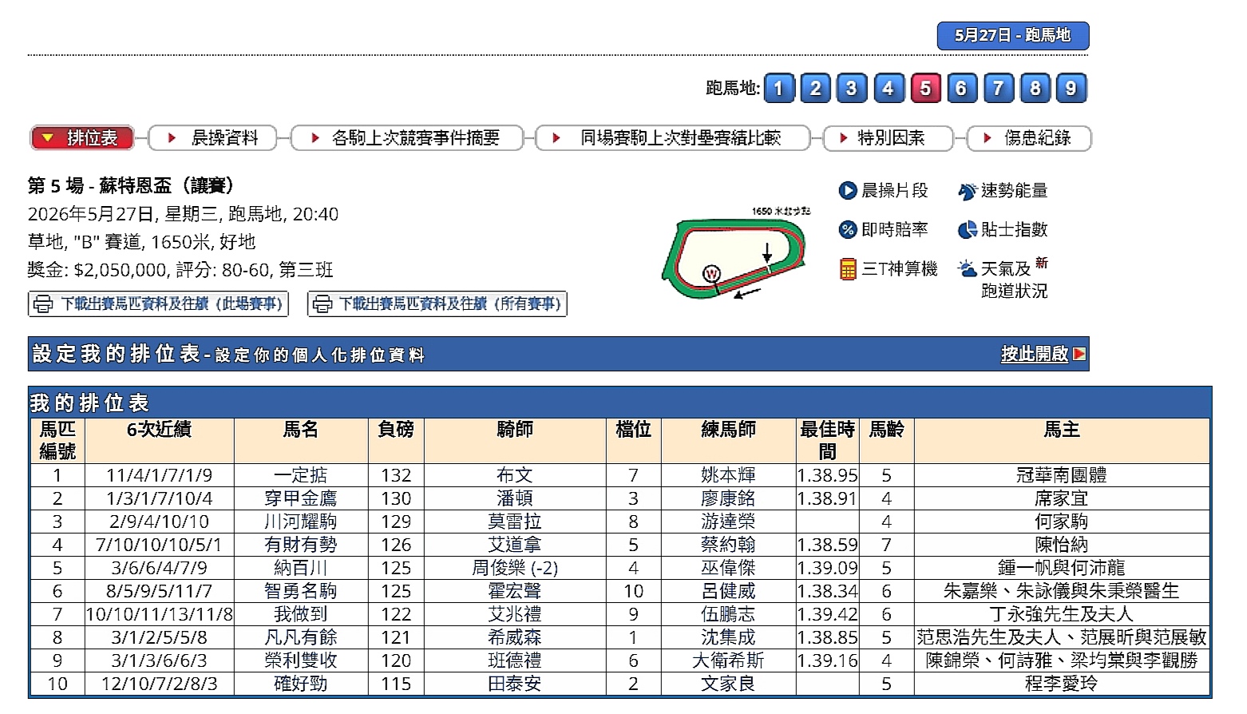This screenshot has height=714, width=1247.
Task: Click the 貼士指數 pie chart icon
Action: coord(967,230)
